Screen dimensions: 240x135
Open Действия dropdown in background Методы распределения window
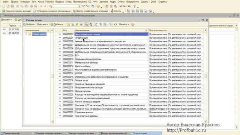coord(7,19)
